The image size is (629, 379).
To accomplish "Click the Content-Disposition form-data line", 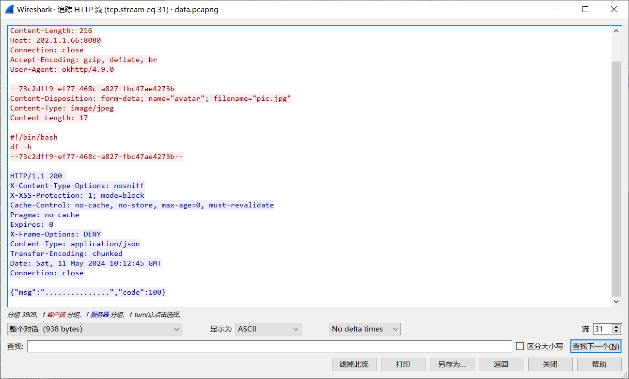I will click(x=151, y=98).
